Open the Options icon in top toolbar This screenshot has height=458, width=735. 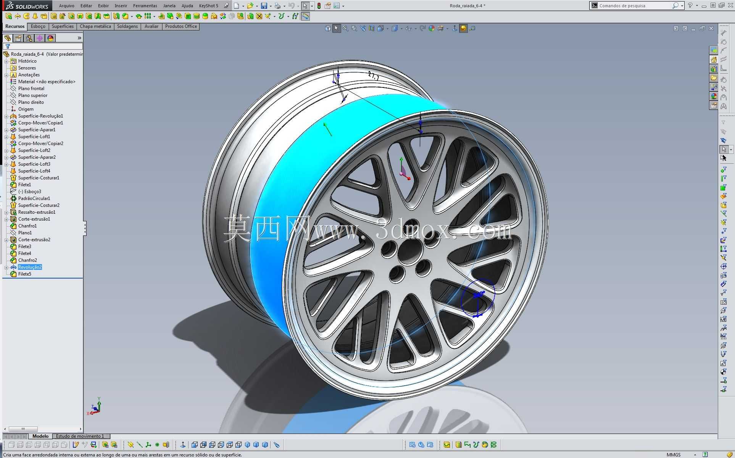[337, 6]
